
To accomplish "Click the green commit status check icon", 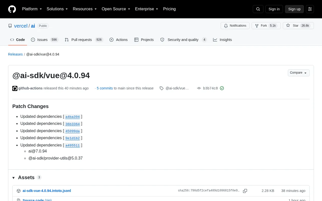I will tap(222, 88).
